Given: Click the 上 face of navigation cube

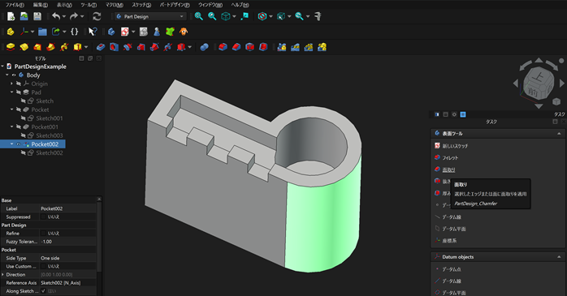Looking at the screenshot, I should 539,77.
